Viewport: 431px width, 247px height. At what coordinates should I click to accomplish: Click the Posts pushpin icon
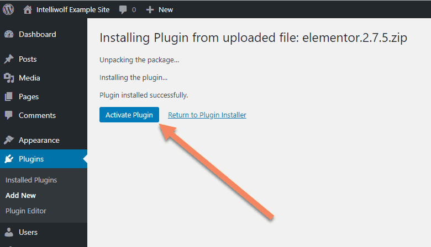[9, 59]
